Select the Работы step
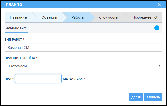Image resolution: width=167 pixels, height=106 pixels. [78, 17]
